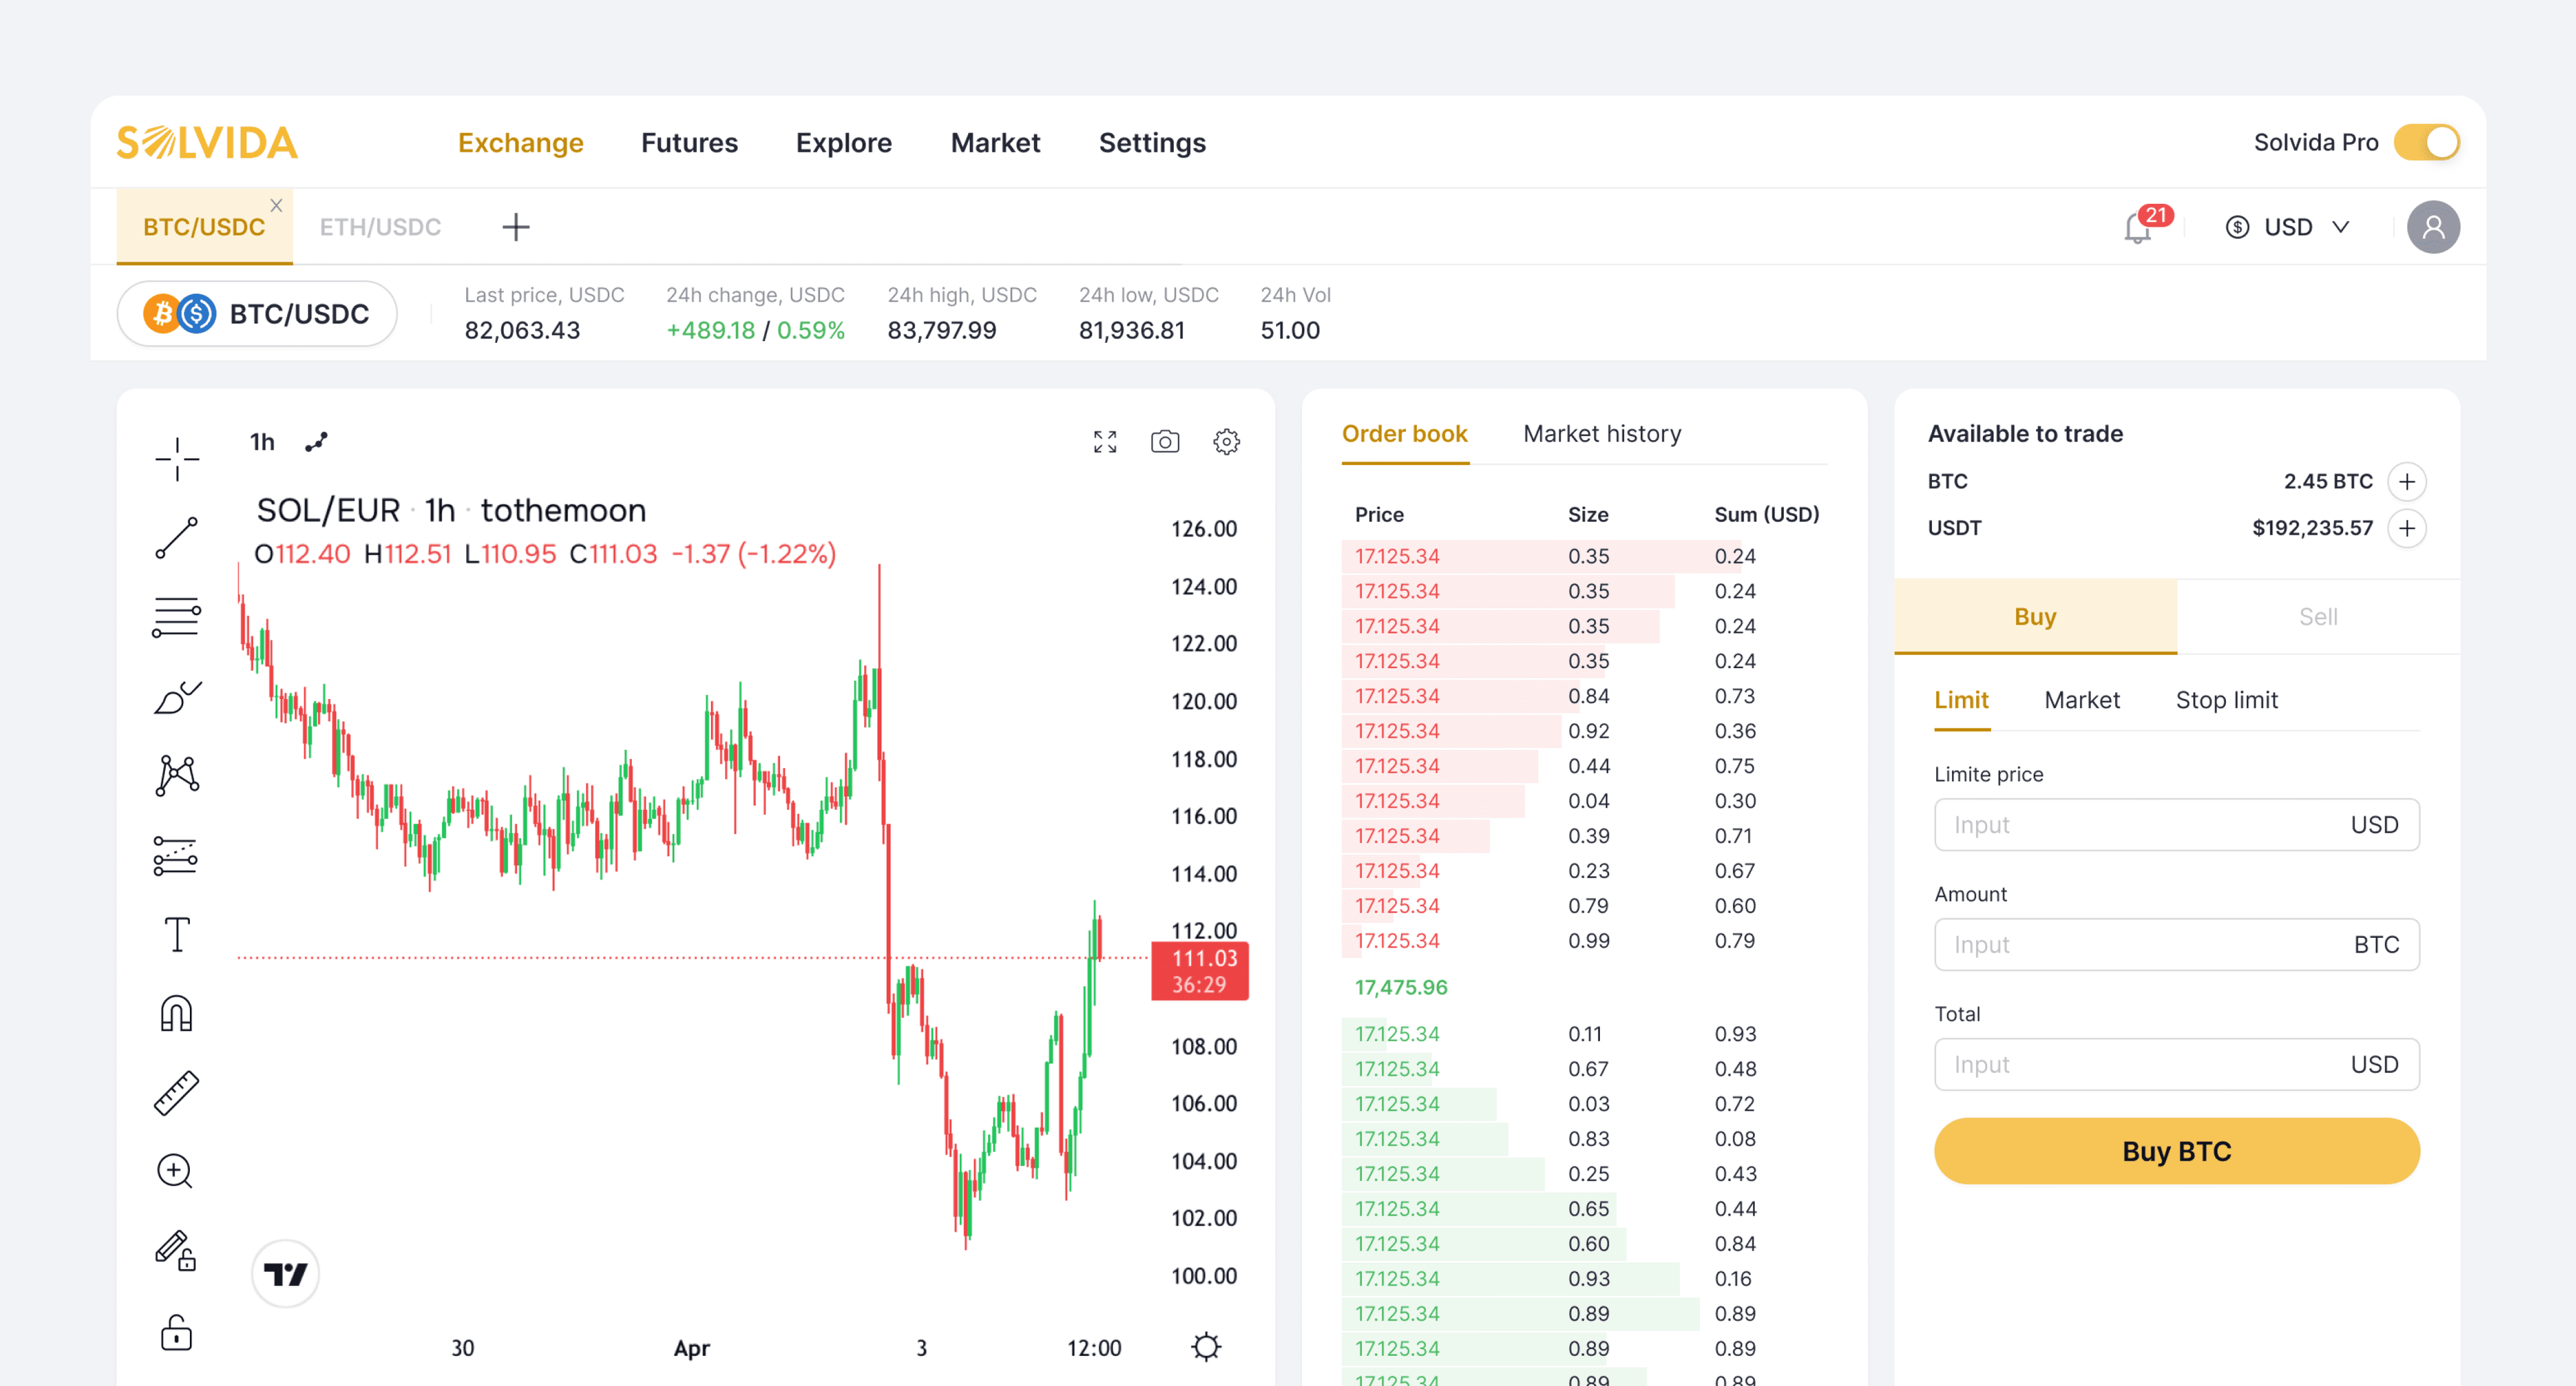Add USDT funds with the plus button
Image resolution: width=2576 pixels, height=1386 pixels.
(2407, 528)
